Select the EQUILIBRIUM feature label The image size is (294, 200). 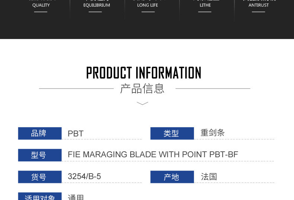point(96,5)
